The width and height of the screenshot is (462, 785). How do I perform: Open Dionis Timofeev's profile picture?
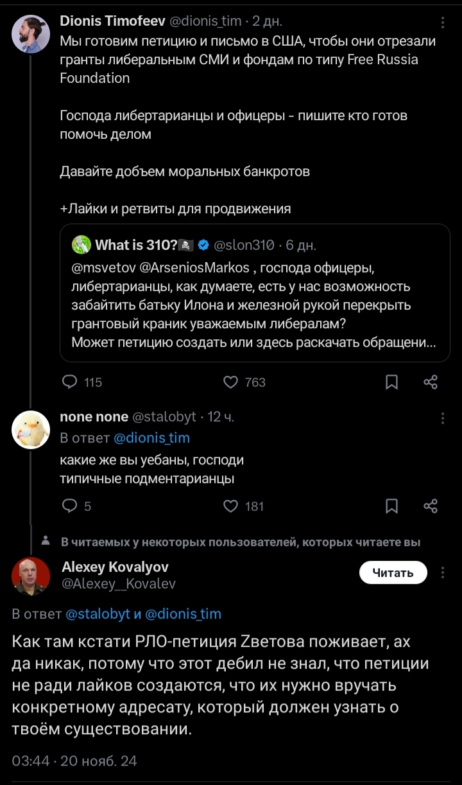click(31, 34)
